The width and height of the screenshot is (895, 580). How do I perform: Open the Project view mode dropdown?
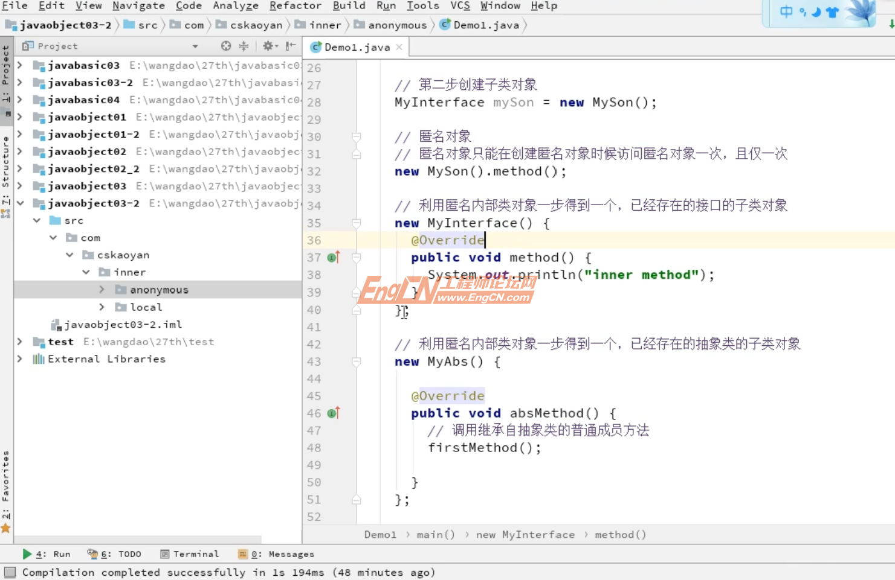click(194, 46)
